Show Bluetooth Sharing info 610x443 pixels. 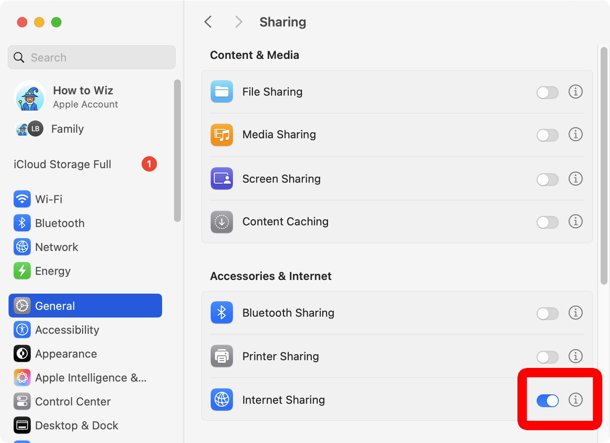[x=575, y=313]
